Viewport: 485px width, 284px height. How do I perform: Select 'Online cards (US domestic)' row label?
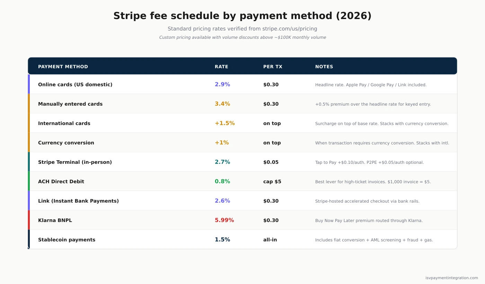75,85
